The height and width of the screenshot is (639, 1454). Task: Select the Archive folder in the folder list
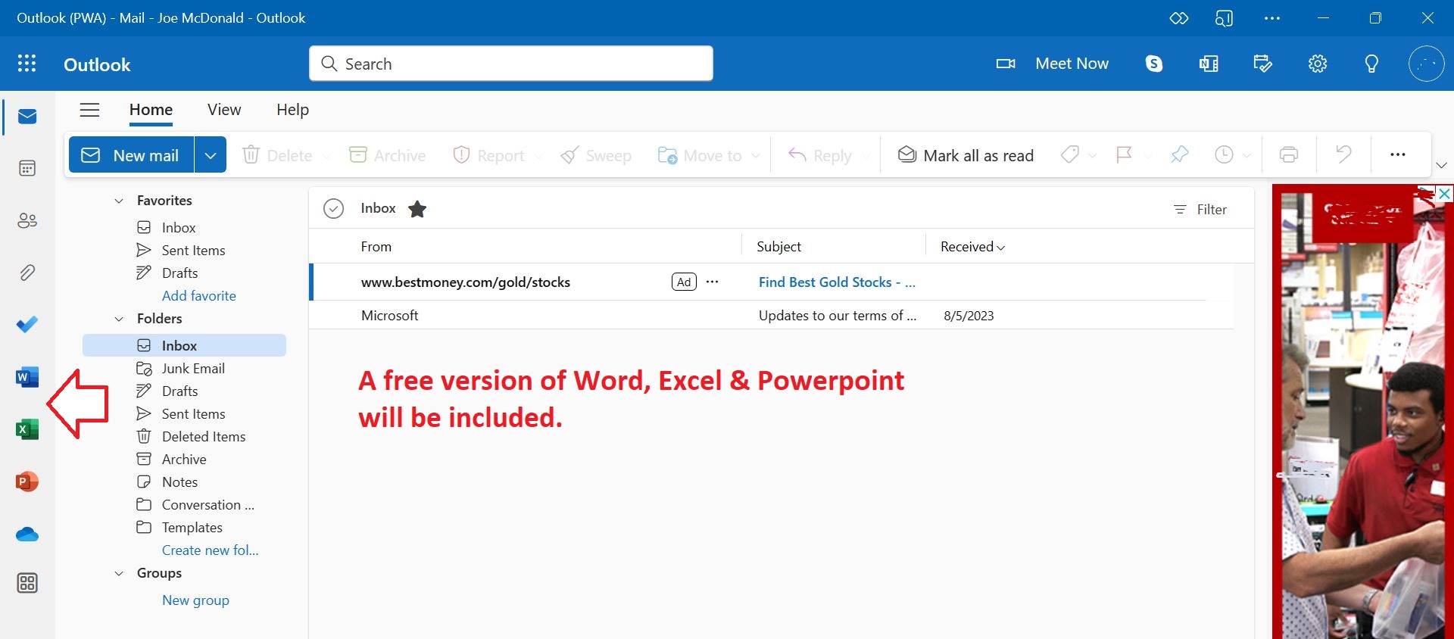(x=184, y=460)
